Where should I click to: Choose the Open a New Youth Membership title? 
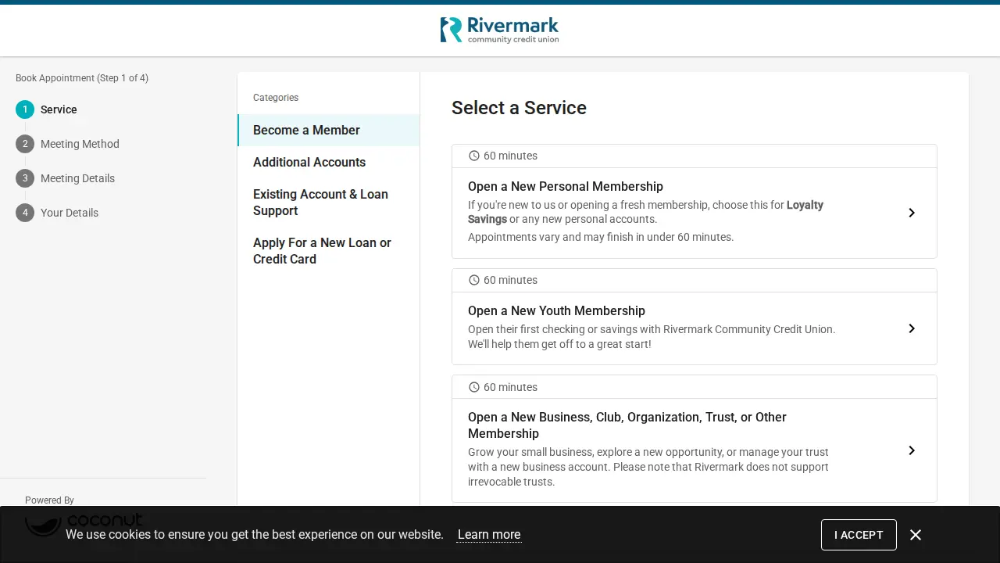pyautogui.click(x=556, y=310)
